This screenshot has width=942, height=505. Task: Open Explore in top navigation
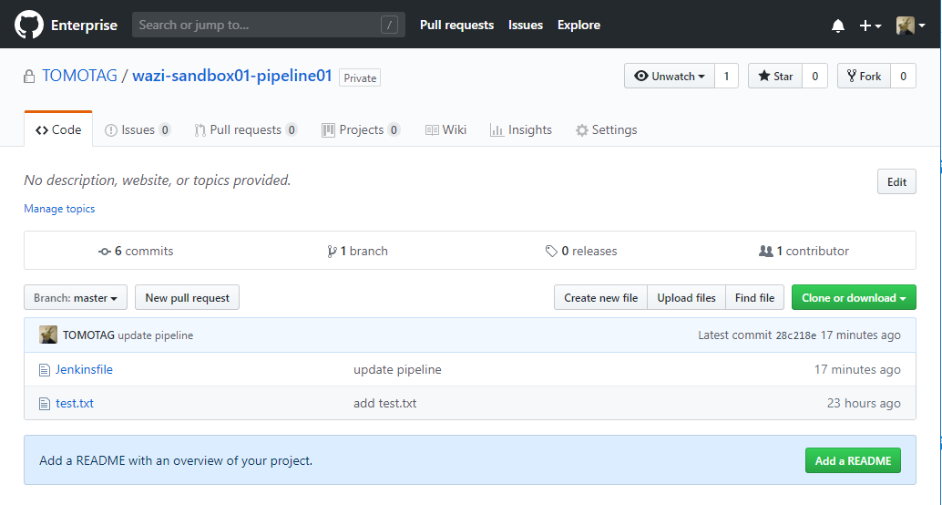[579, 25]
